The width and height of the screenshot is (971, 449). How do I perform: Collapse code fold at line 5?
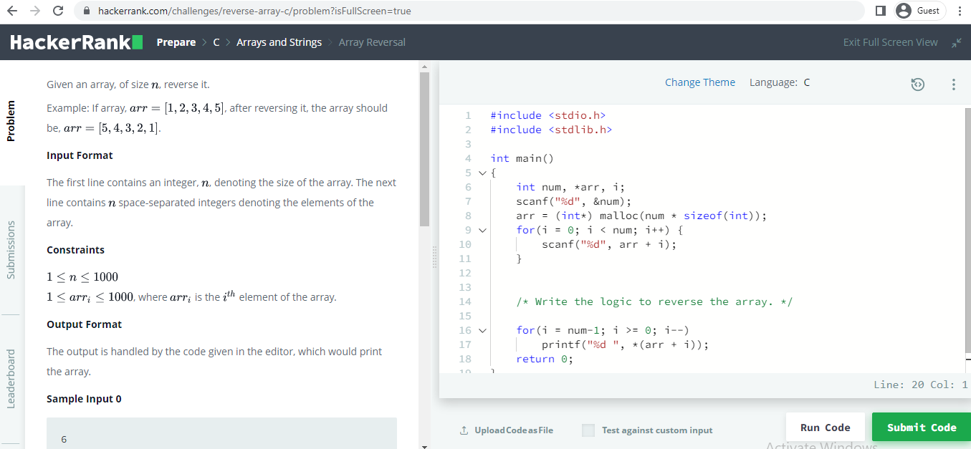(x=482, y=173)
